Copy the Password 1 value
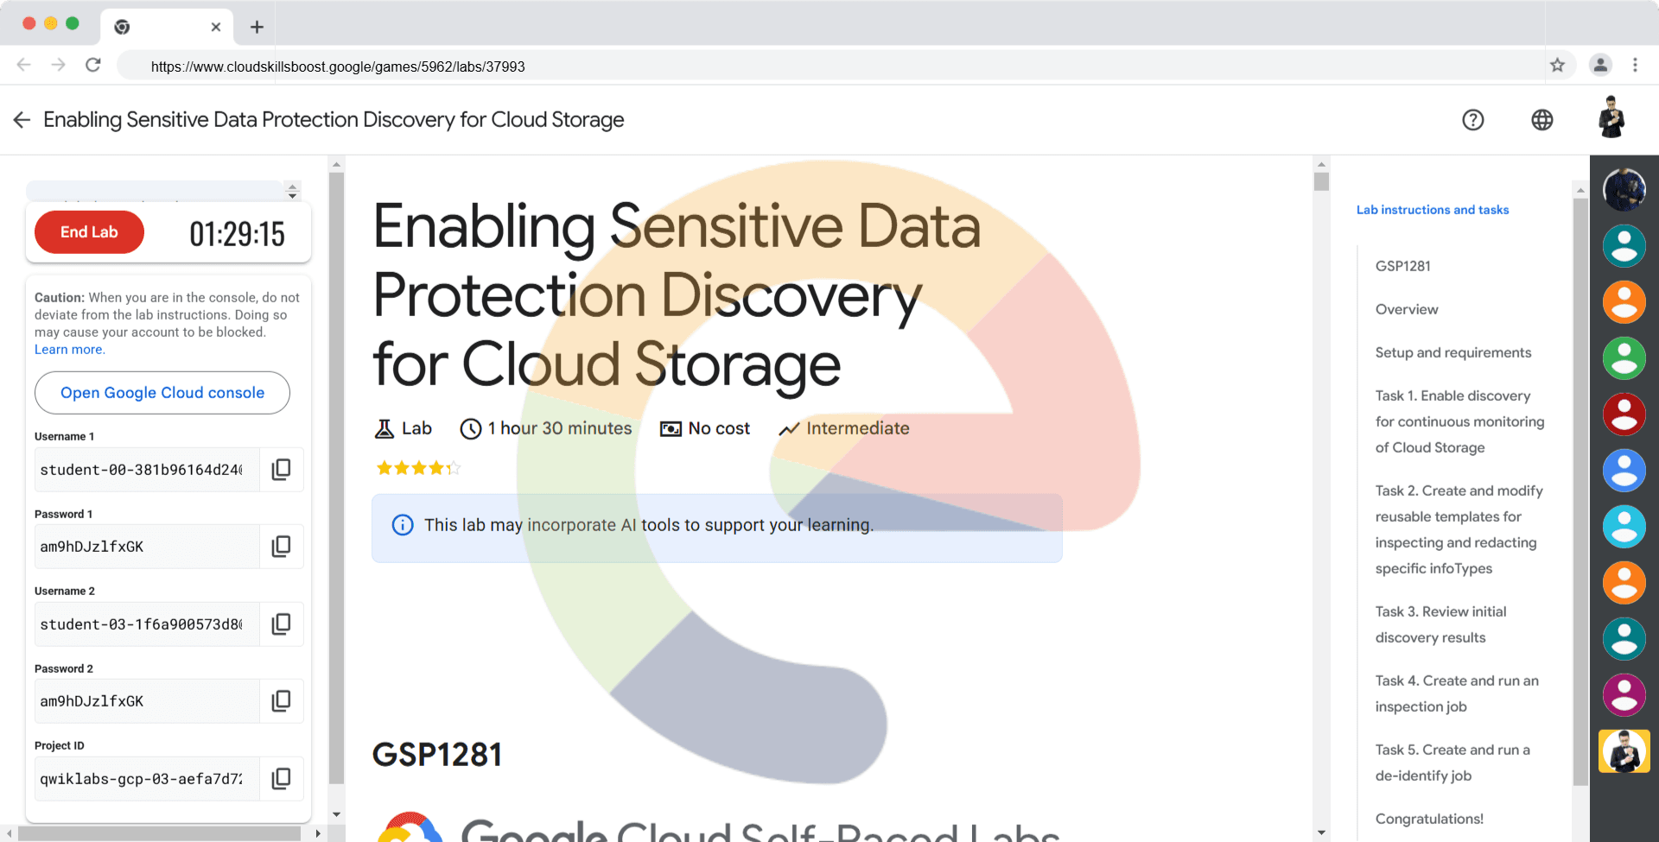 (x=281, y=547)
